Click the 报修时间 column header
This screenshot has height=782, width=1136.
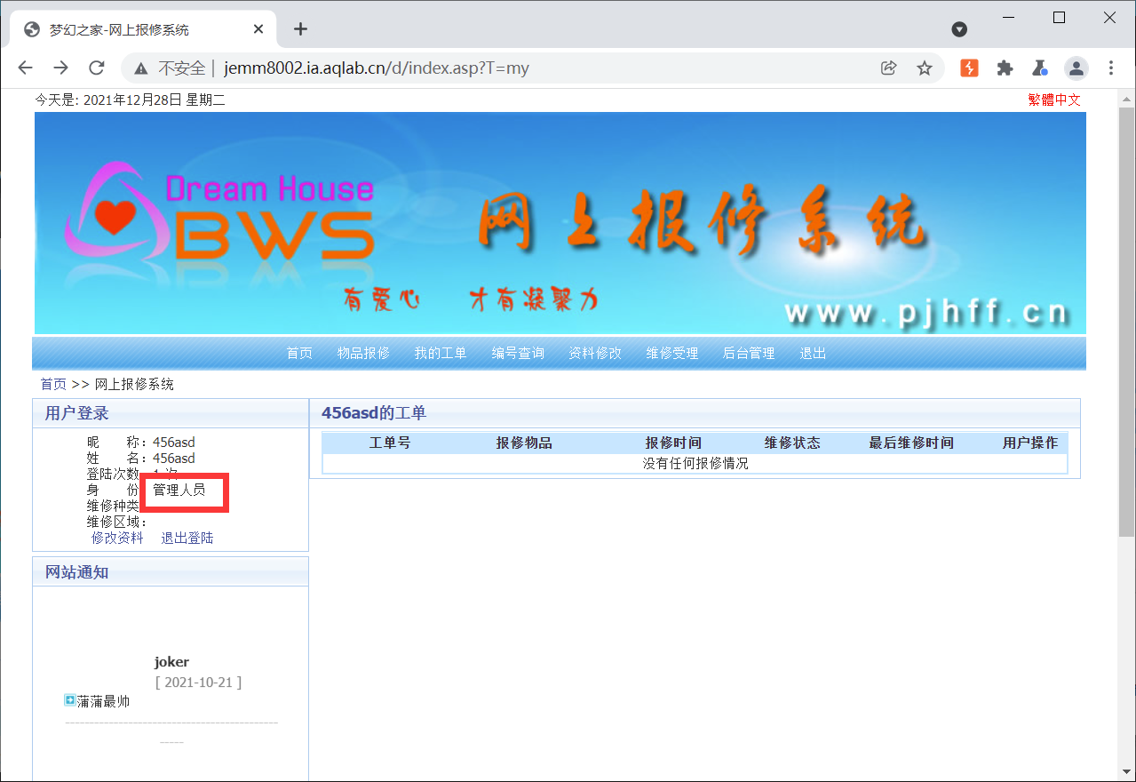pyautogui.click(x=673, y=443)
